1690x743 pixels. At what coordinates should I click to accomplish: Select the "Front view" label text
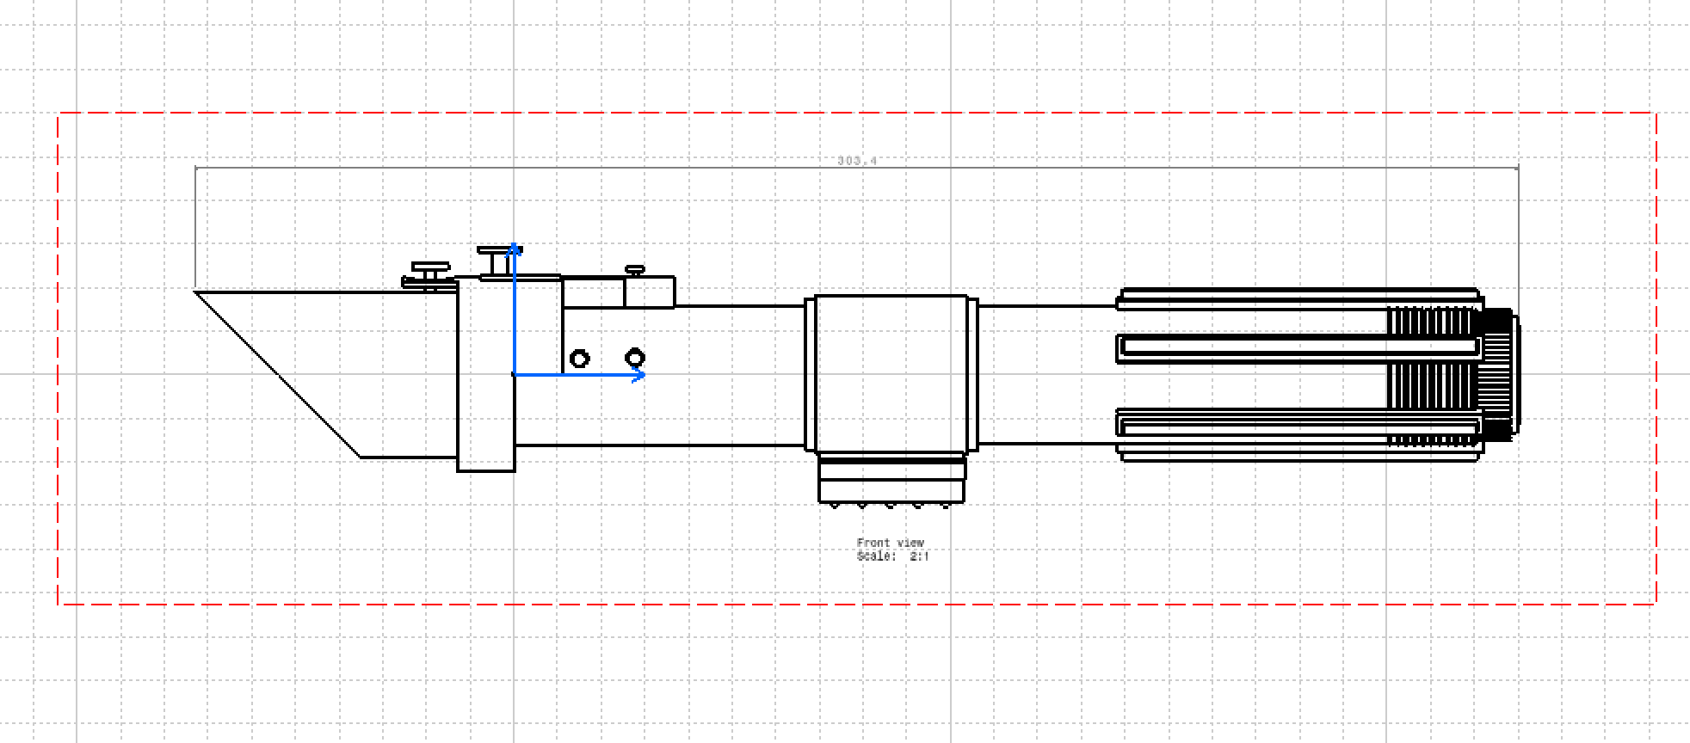pos(891,543)
